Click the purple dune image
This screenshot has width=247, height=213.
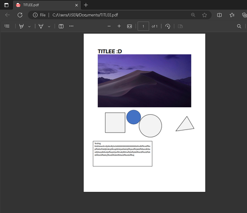(x=145, y=81)
